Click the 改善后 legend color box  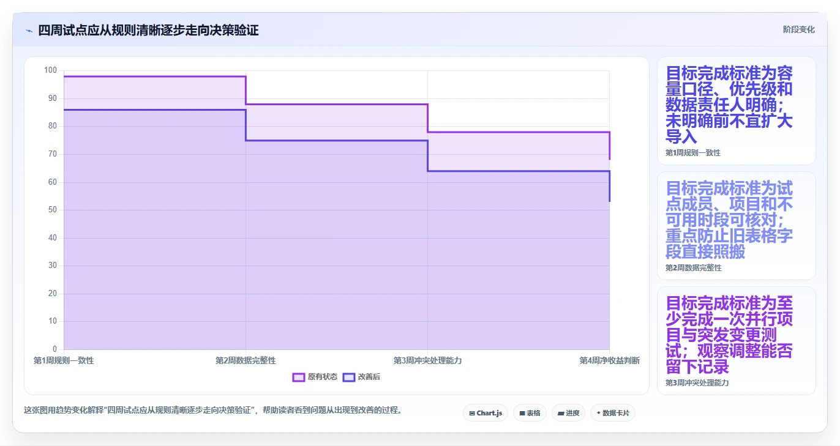[x=349, y=377]
